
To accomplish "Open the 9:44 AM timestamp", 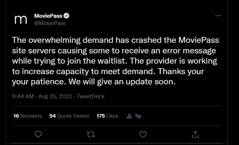I will click(x=23, y=96).
